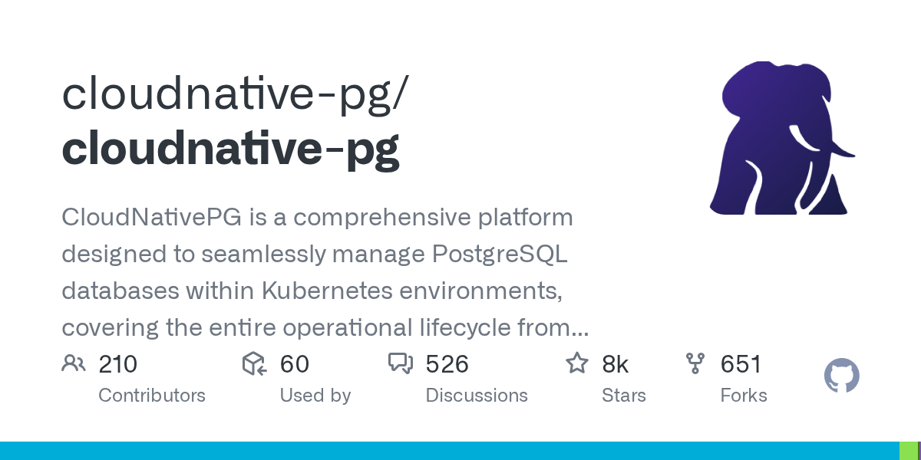Click the blue segment of language bar

[449, 451]
